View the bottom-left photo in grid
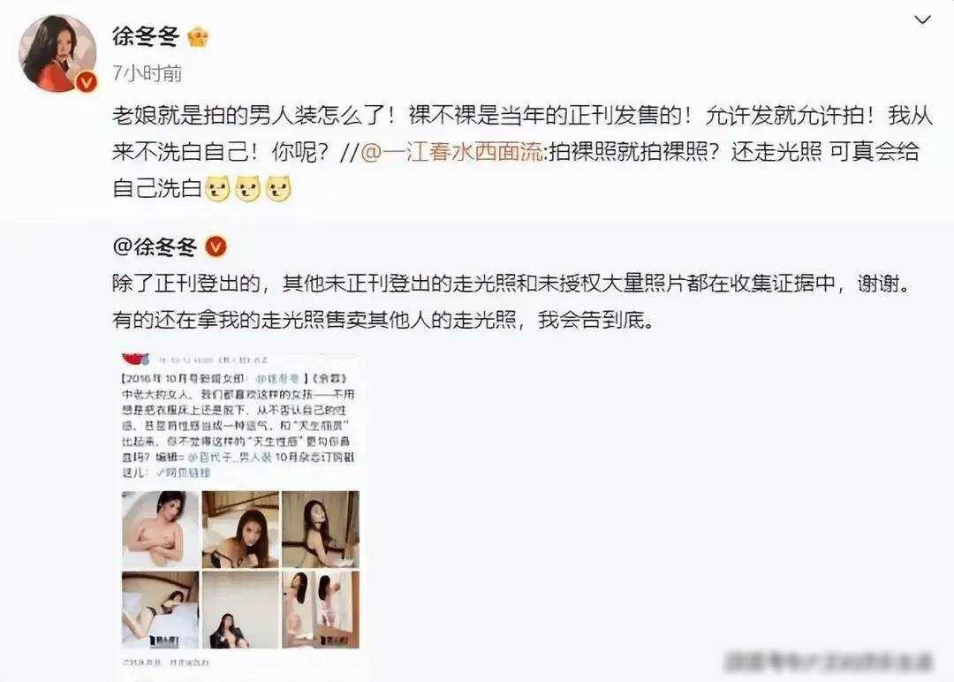 click(161, 610)
